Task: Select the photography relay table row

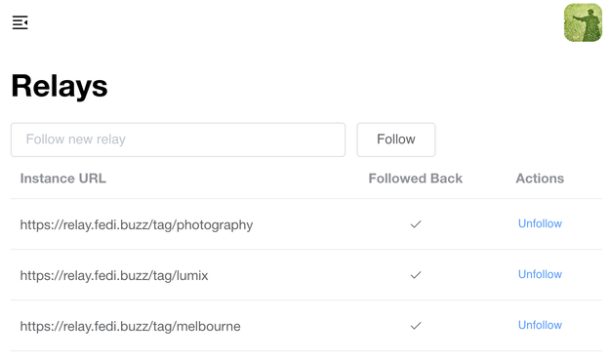Action: (306, 224)
